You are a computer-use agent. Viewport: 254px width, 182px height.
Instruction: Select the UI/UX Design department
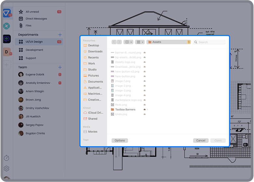point(34,42)
